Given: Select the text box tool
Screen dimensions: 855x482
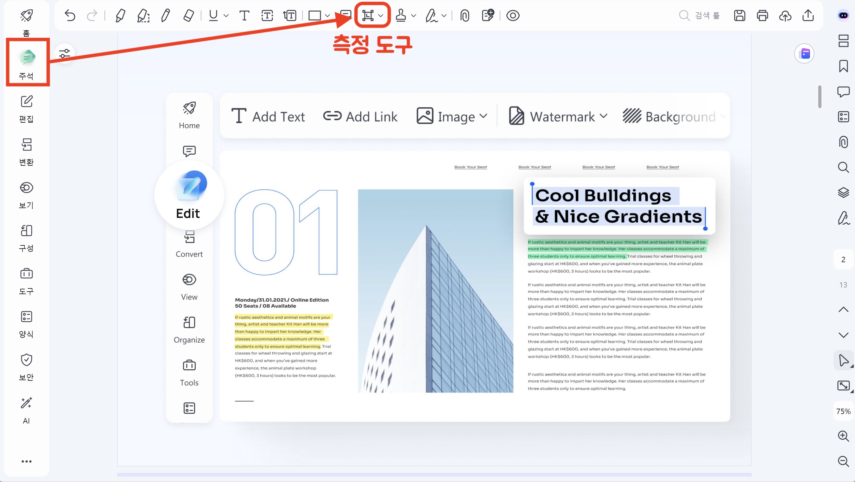Looking at the screenshot, I should pyautogui.click(x=267, y=15).
